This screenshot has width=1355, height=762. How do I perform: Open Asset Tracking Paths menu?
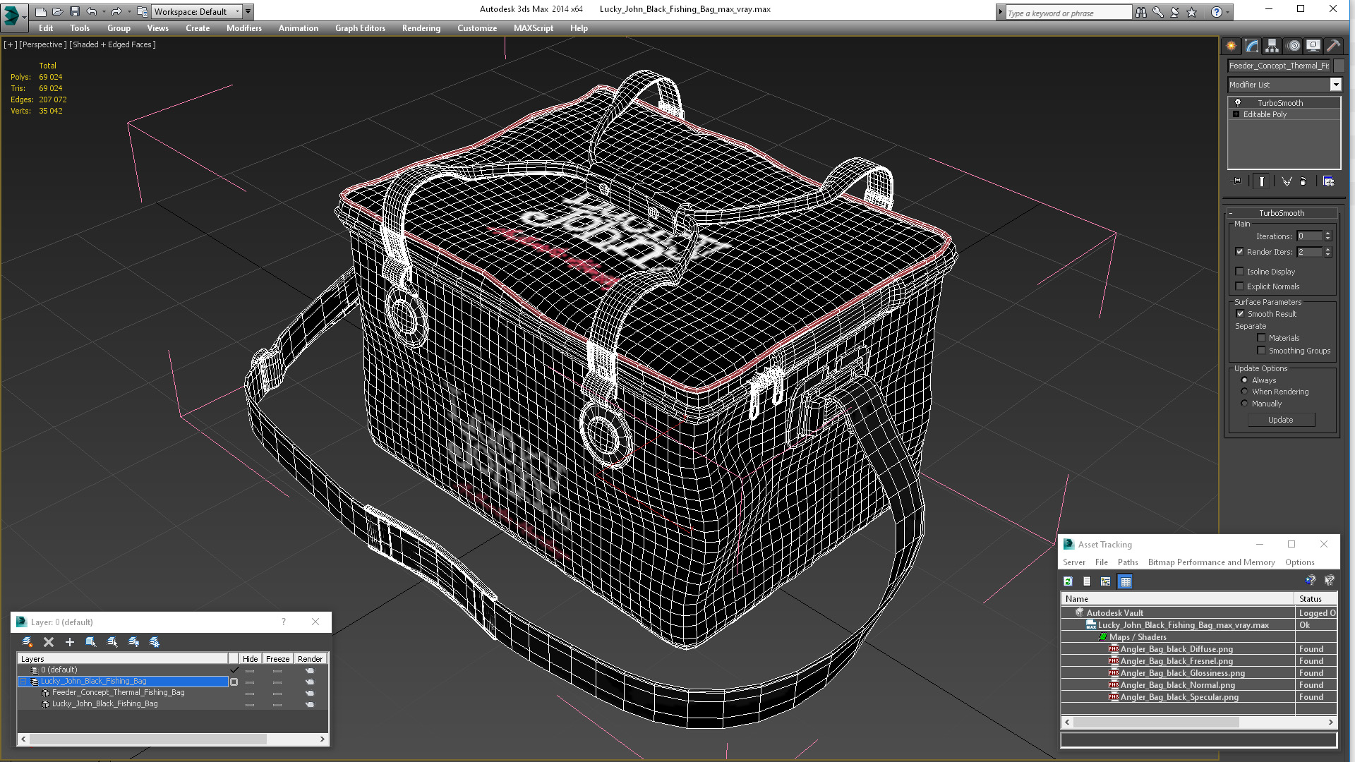[x=1128, y=562]
